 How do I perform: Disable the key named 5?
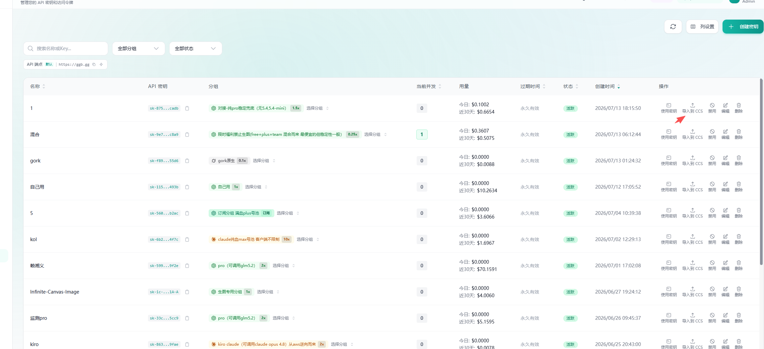pos(712,213)
